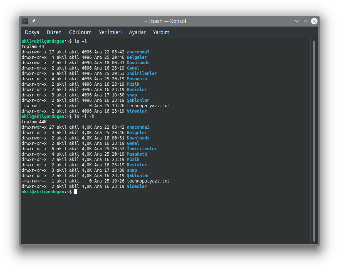Image resolution: width=339 pixels, height=270 pixels.
Task: Click the terminal icon in title bar
Action: [x=25, y=21]
